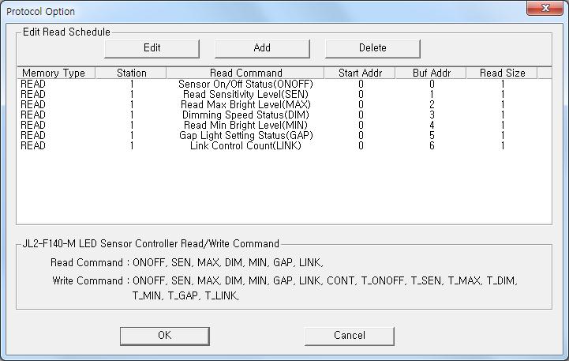Confirm with the OK button
This screenshot has width=569, height=361.
(x=165, y=336)
